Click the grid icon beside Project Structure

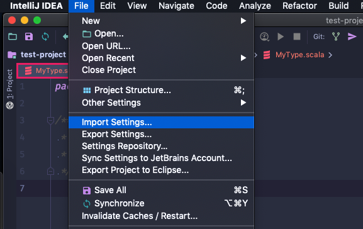87,91
